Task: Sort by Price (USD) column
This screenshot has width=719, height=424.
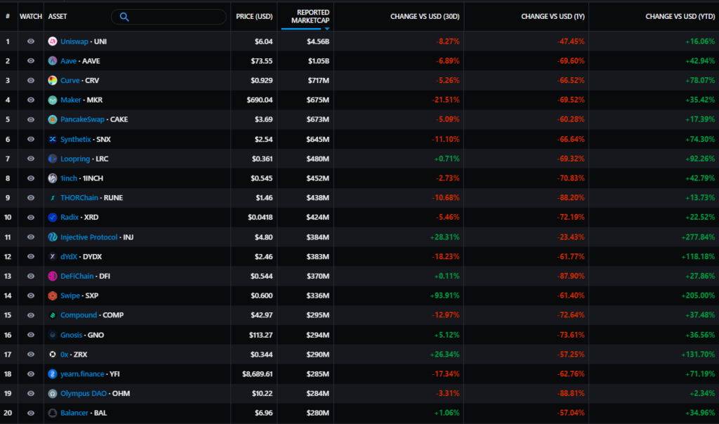Action: 254,16
